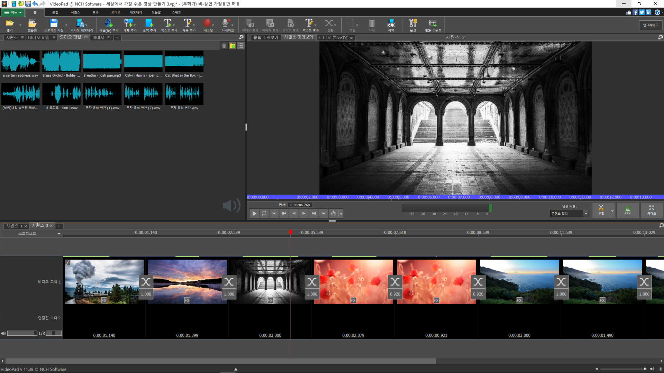Enable 360 video preview mode
The width and height of the screenshot is (664, 373).
[627, 210]
